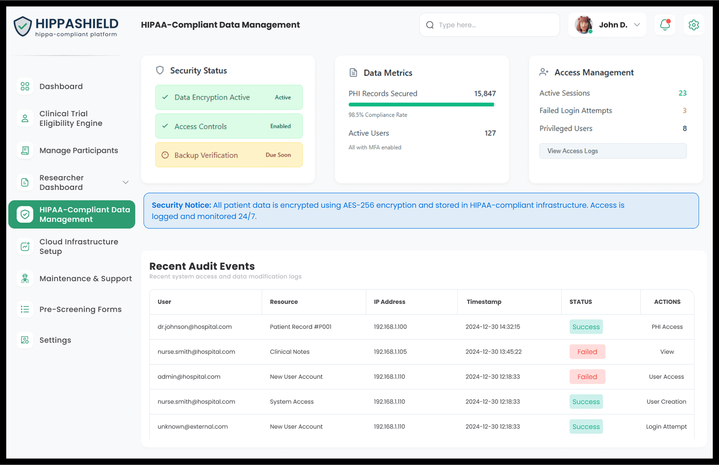719x465 pixels.
Task: Click the PHI Records Secured progress bar
Action: coord(421,105)
